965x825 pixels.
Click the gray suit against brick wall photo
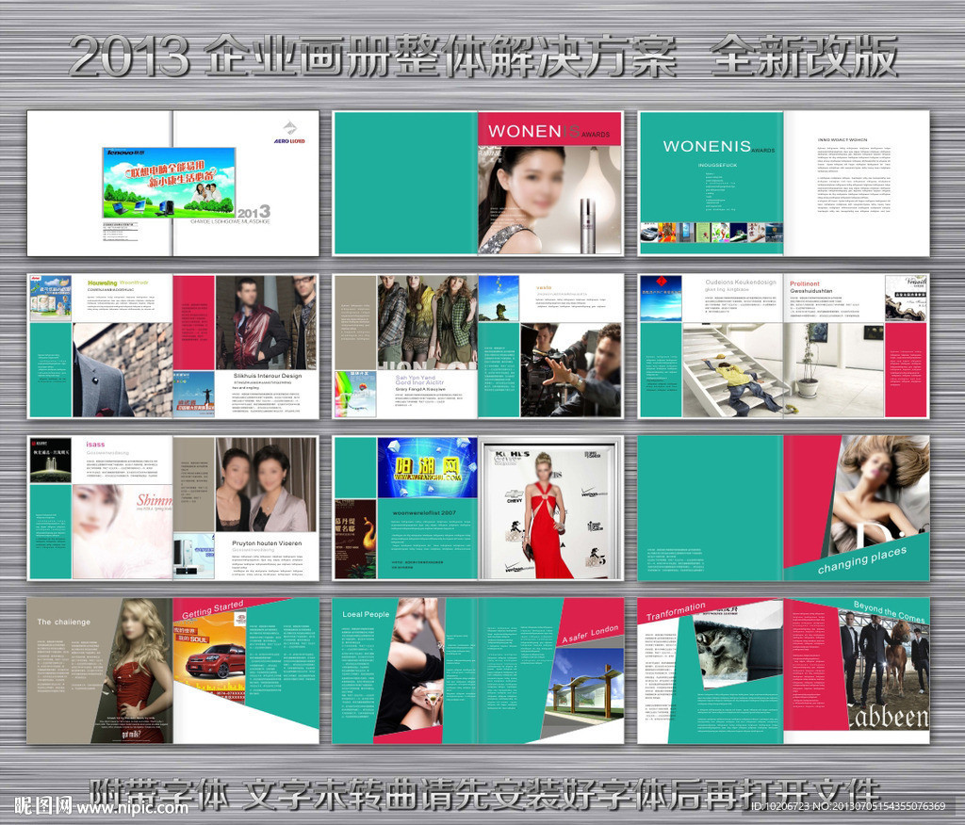click(123, 370)
